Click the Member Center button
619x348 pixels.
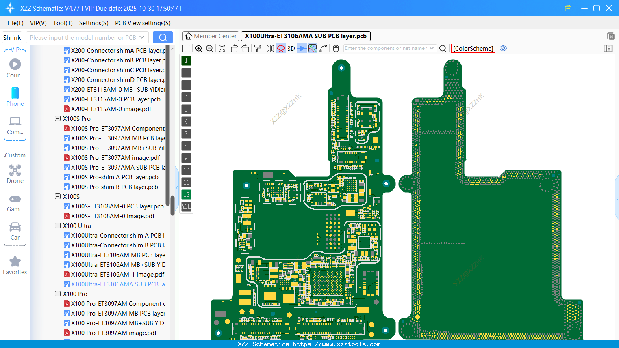(x=210, y=36)
